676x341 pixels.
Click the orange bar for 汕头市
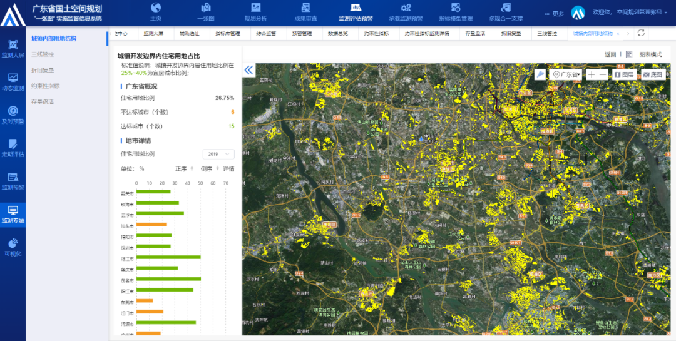(151, 224)
